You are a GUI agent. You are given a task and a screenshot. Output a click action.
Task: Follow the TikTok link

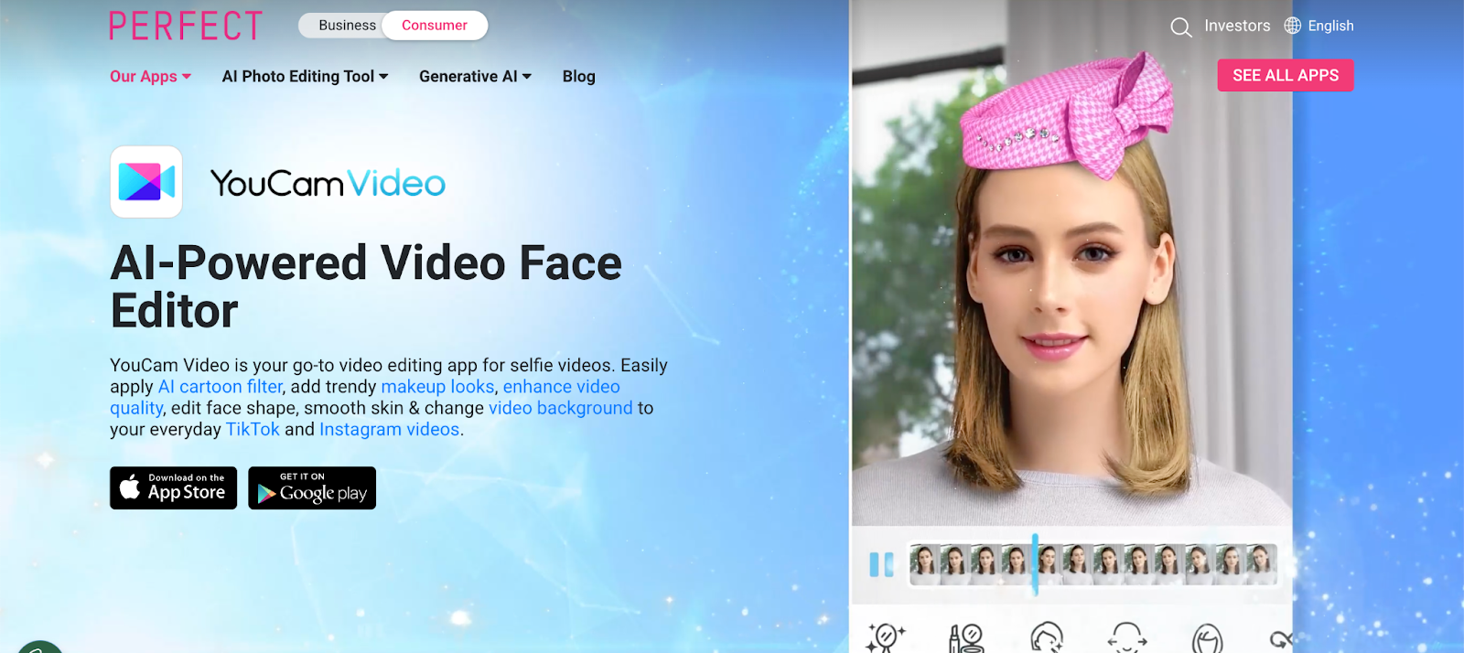[x=253, y=429]
